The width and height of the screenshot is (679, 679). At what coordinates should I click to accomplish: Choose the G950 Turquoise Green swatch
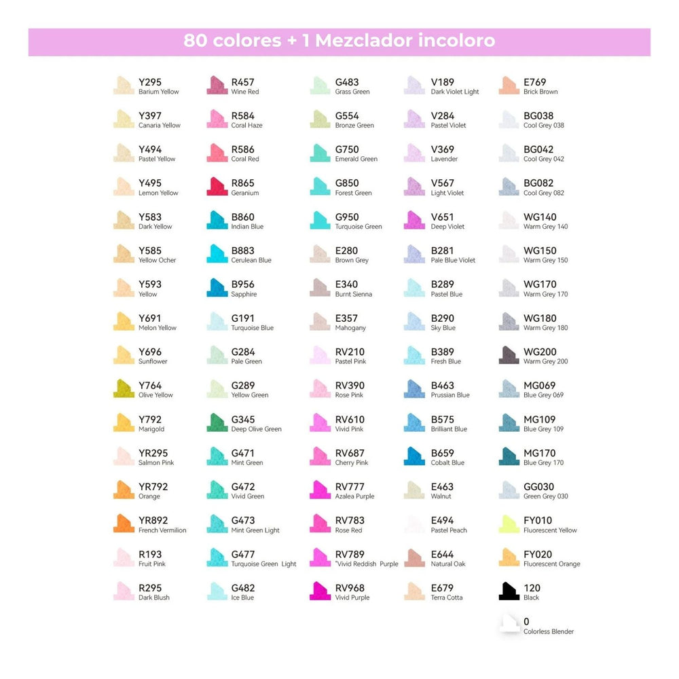point(320,221)
